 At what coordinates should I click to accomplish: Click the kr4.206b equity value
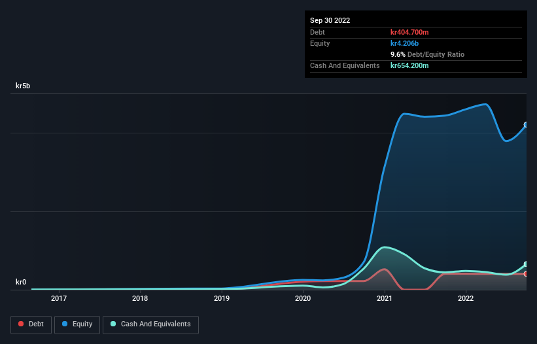[x=404, y=43]
